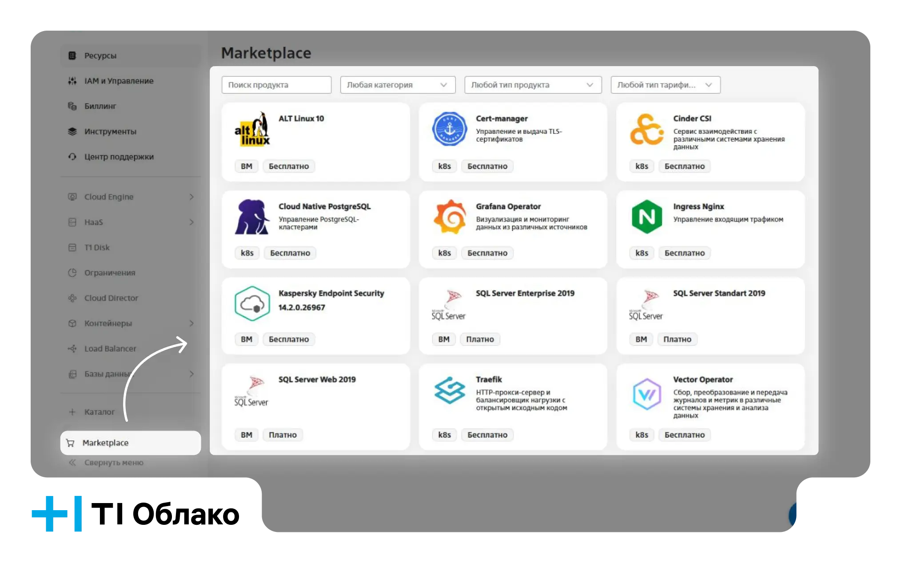901x563 pixels.
Task: Click the Свернуть меню link
Action: point(114,463)
